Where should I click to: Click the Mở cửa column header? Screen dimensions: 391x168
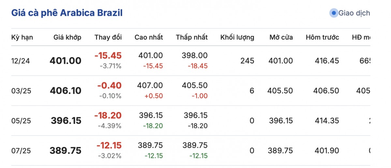281,37
